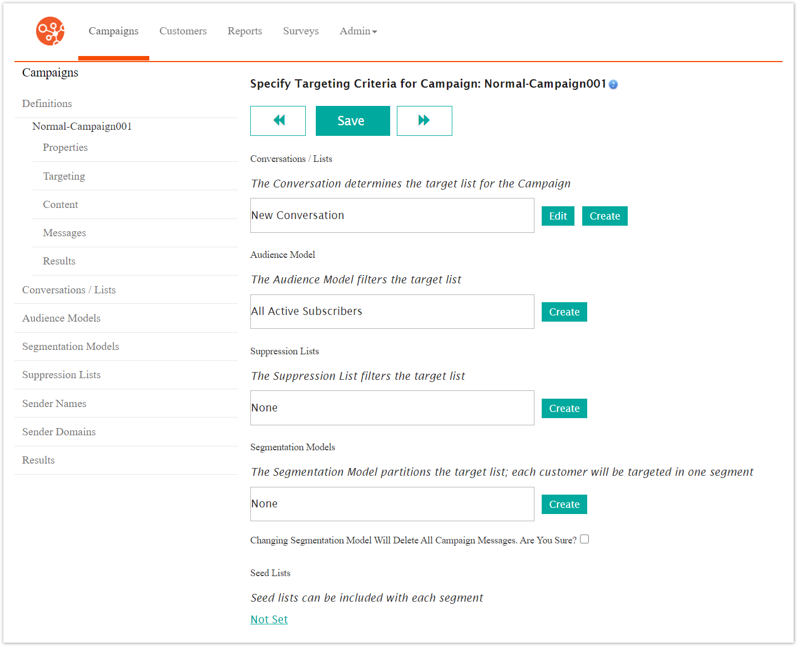
Task: Click the fast-forward double-arrow next step button
Action: click(x=424, y=121)
